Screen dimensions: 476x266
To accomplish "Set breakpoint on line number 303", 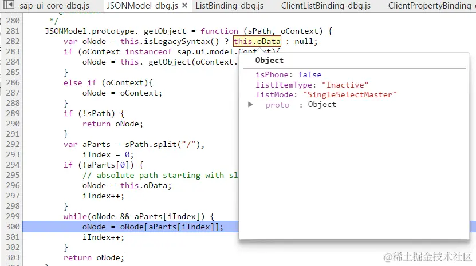I will (x=13, y=257).
